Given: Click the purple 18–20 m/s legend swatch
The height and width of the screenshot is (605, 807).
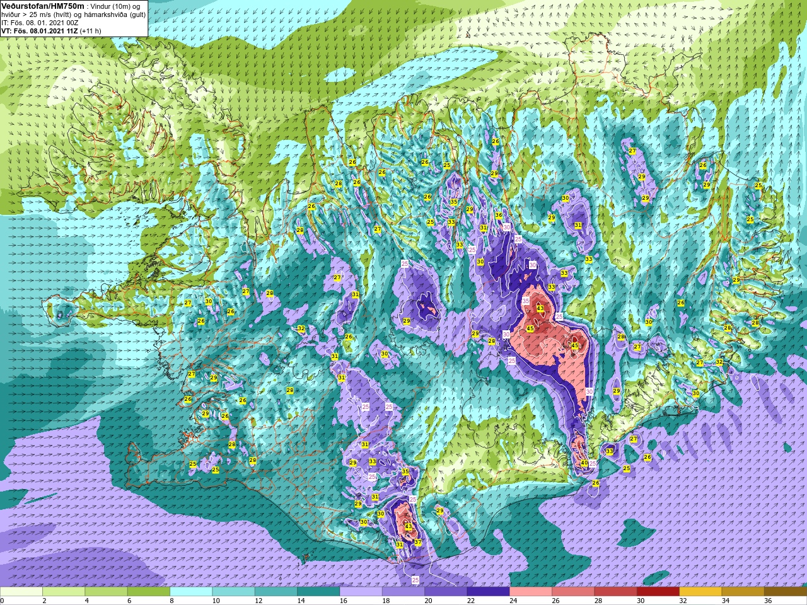Looking at the screenshot, I should click(x=403, y=592).
